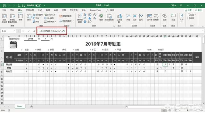Click the Ribbon Display Options icon
The width and height of the screenshot is (205, 115).
coord(181,5)
